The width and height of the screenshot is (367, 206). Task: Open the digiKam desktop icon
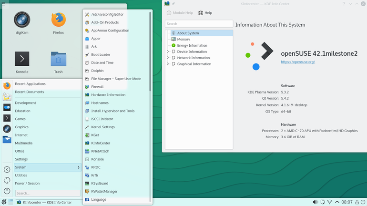pos(22,20)
